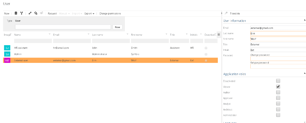Enable the Administrator role checkbox
Image resolution: width=306 pixels, height=123 pixels.
[278, 115]
